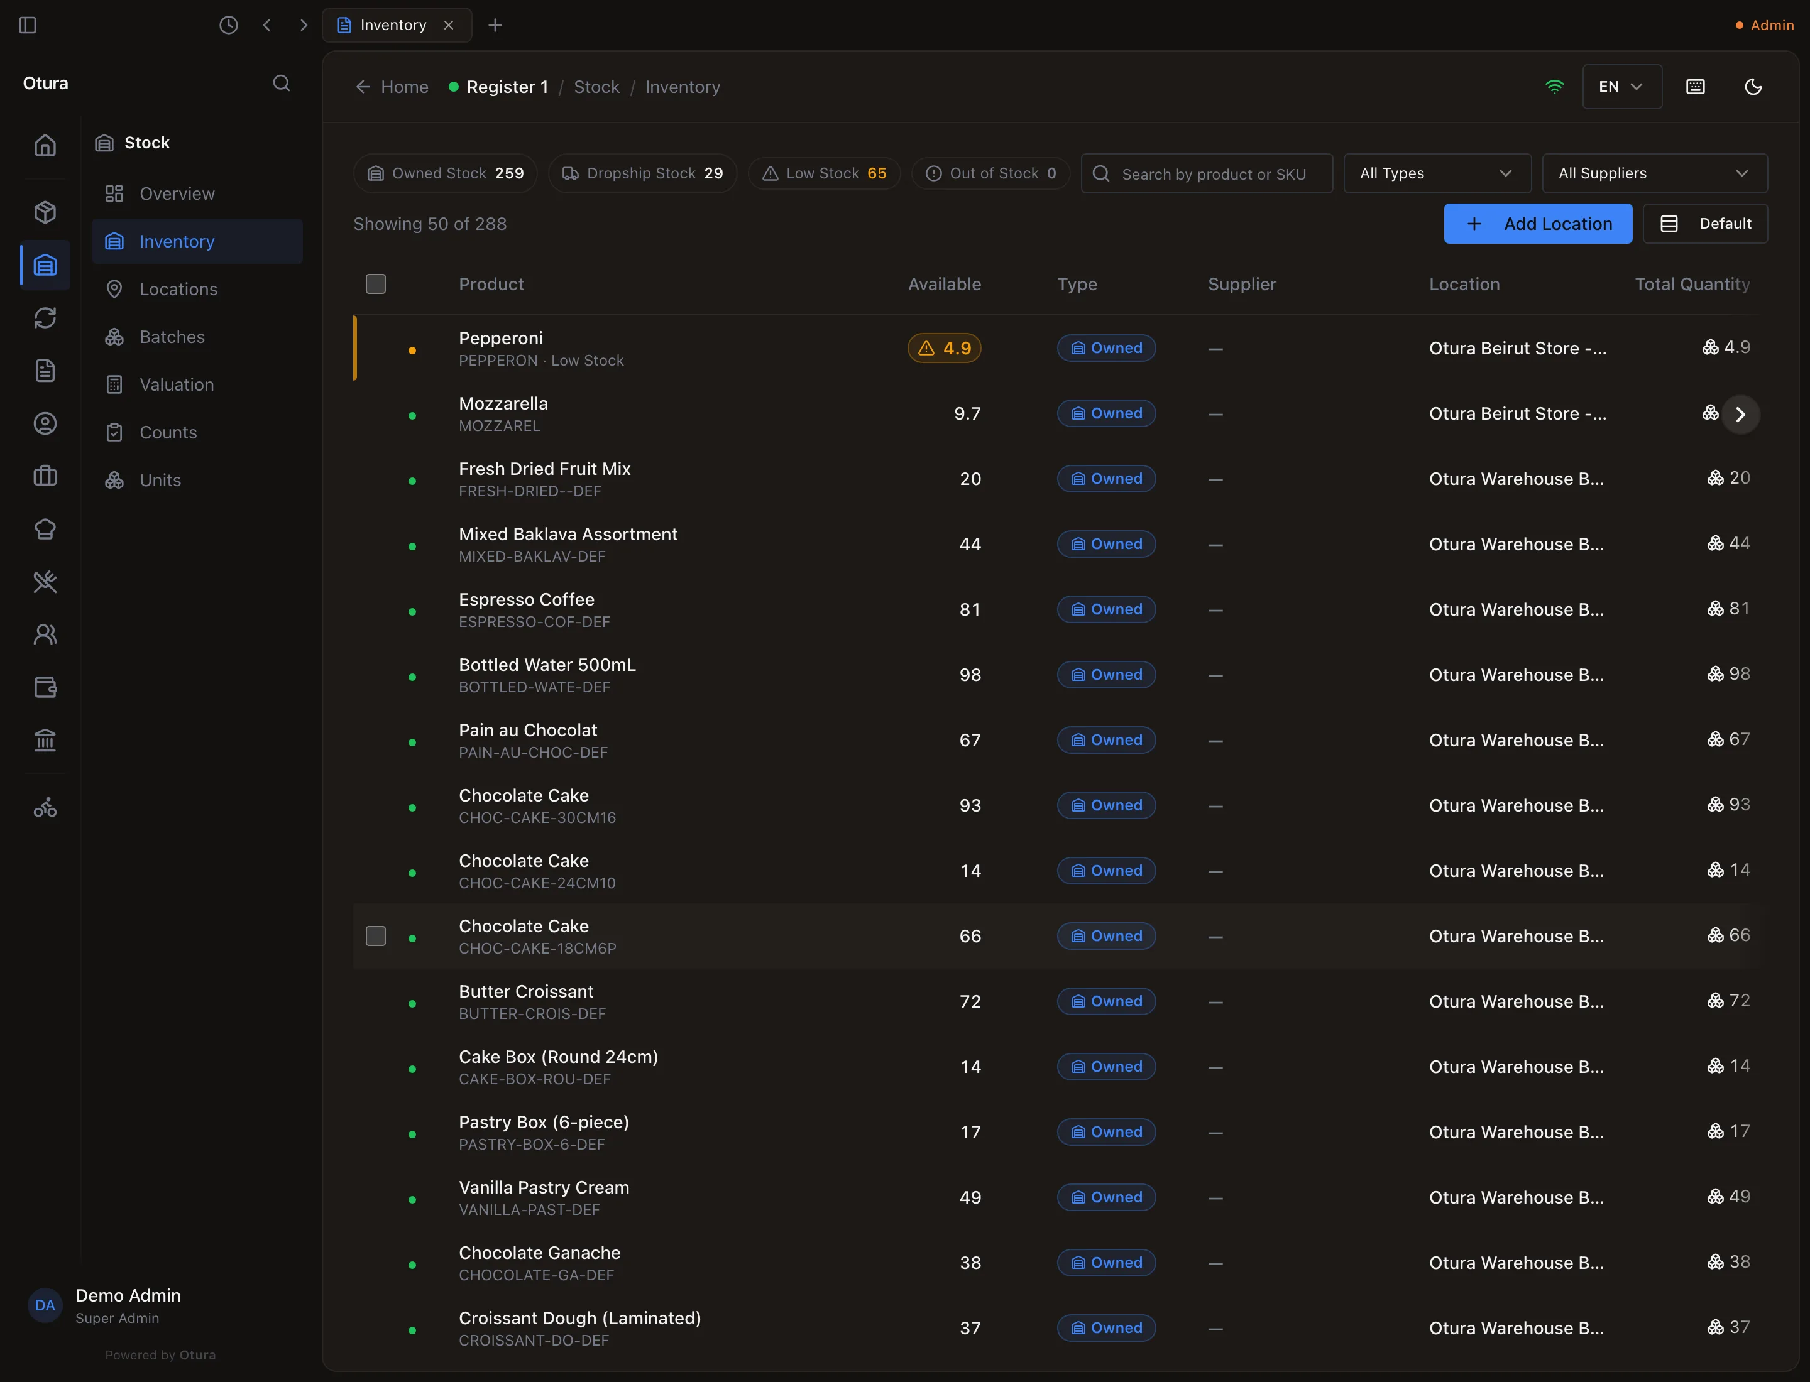1810x1382 pixels.
Task: Open the history clock icon
Action: (x=229, y=26)
